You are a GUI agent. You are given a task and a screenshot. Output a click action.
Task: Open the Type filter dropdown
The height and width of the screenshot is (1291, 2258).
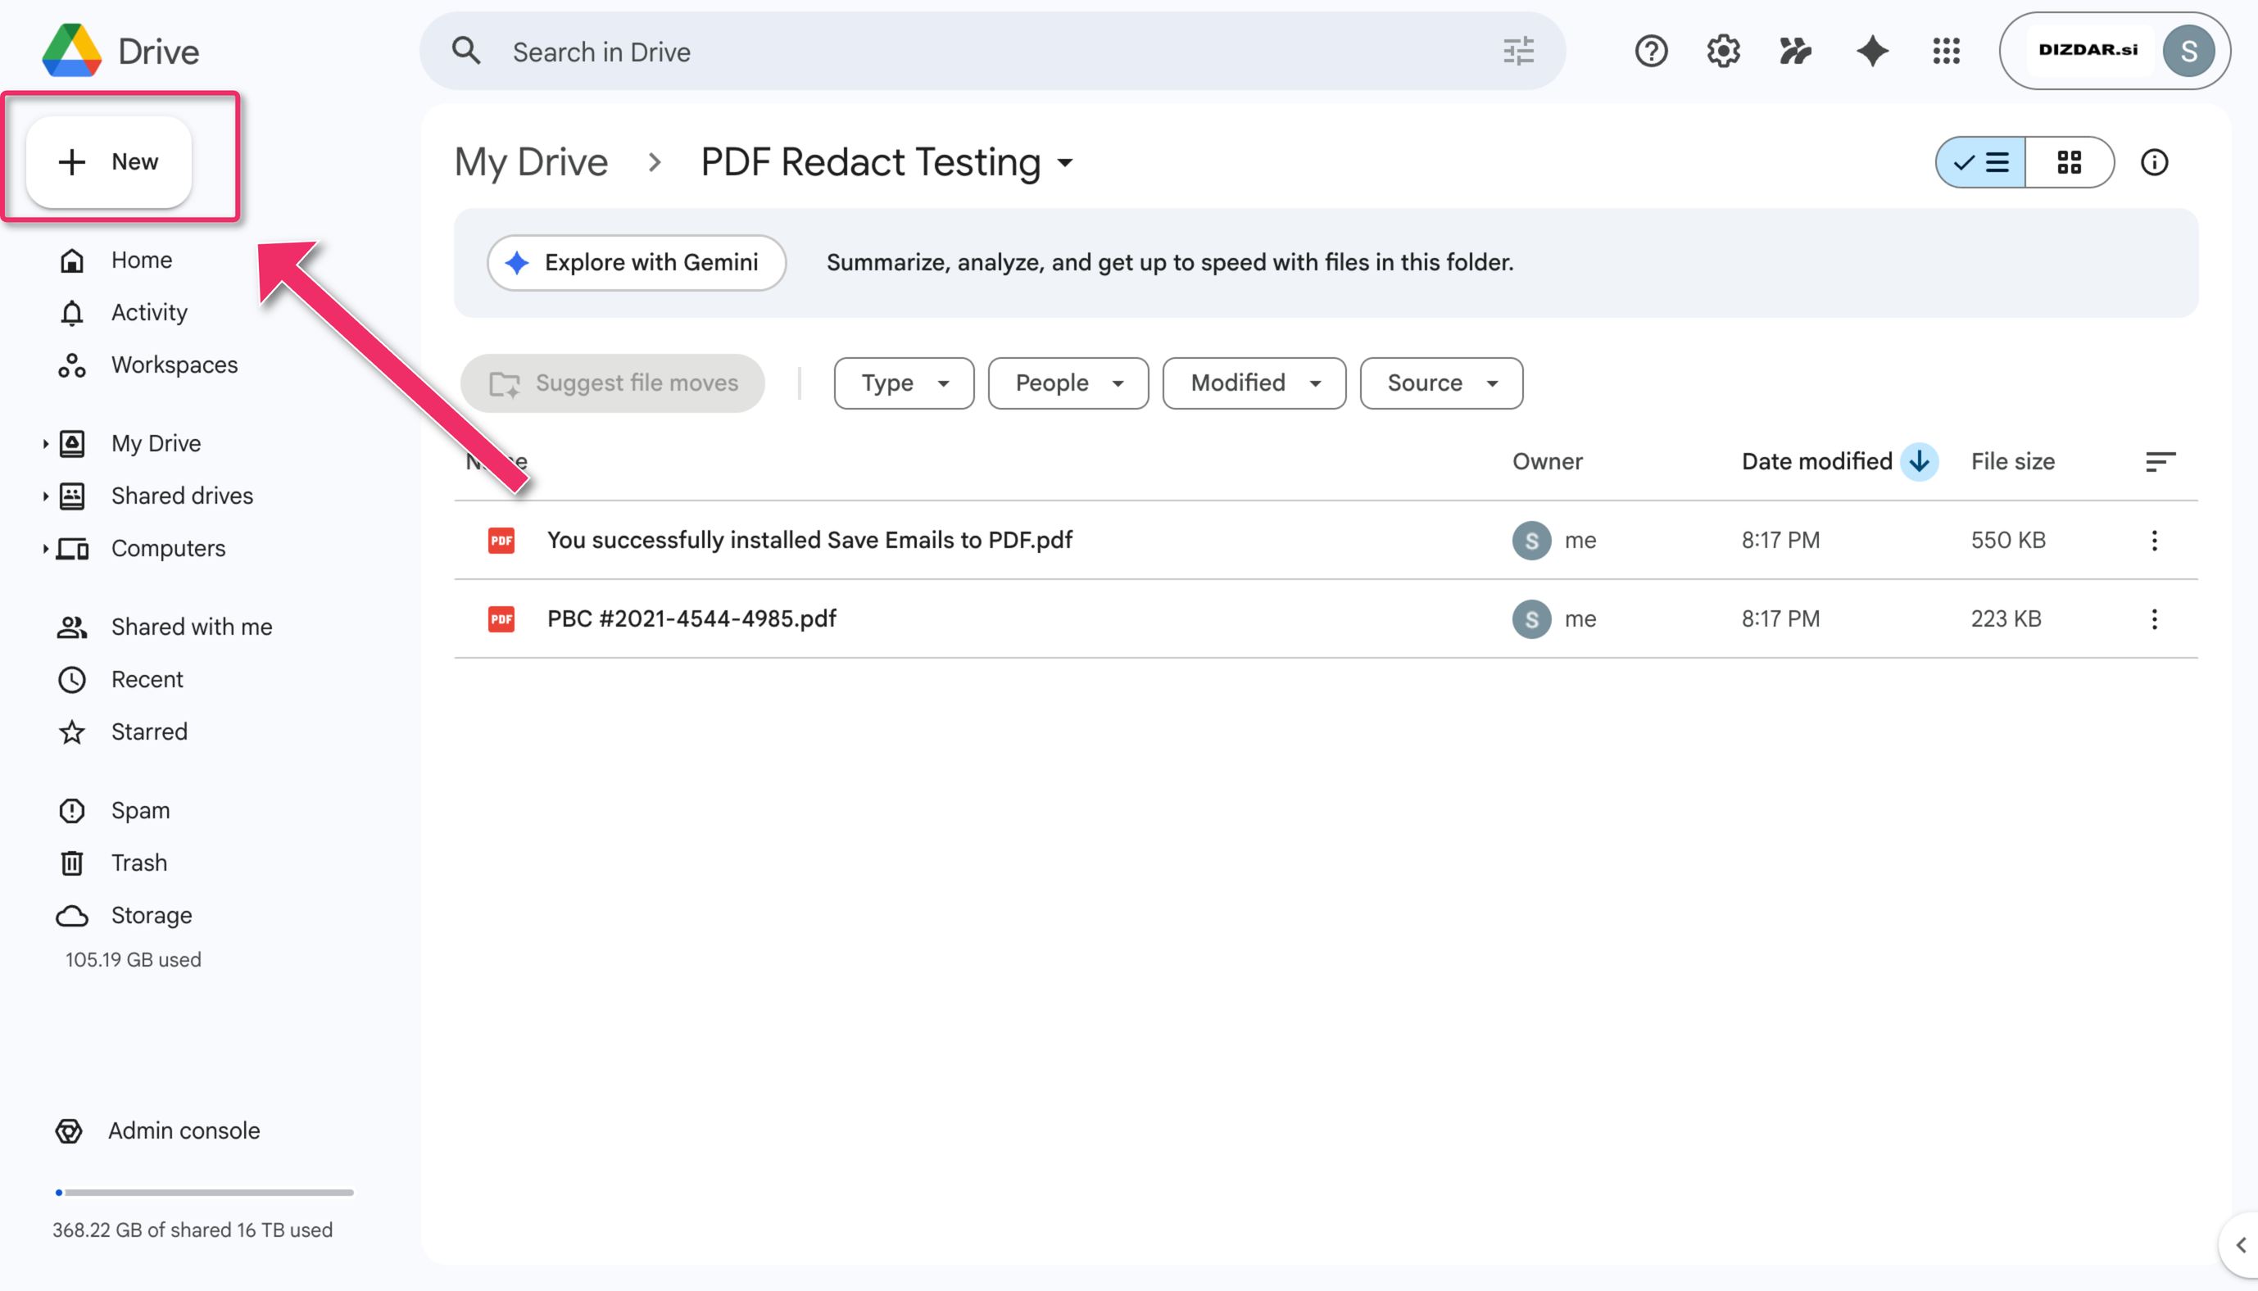[x=904, y=383]
